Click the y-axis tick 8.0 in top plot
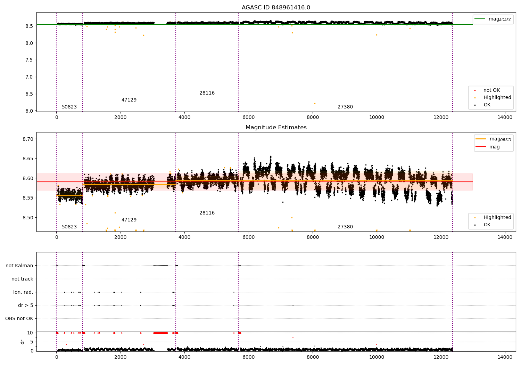Image resolution: width=521 pixels, height=365 pixels. point(29,43)
